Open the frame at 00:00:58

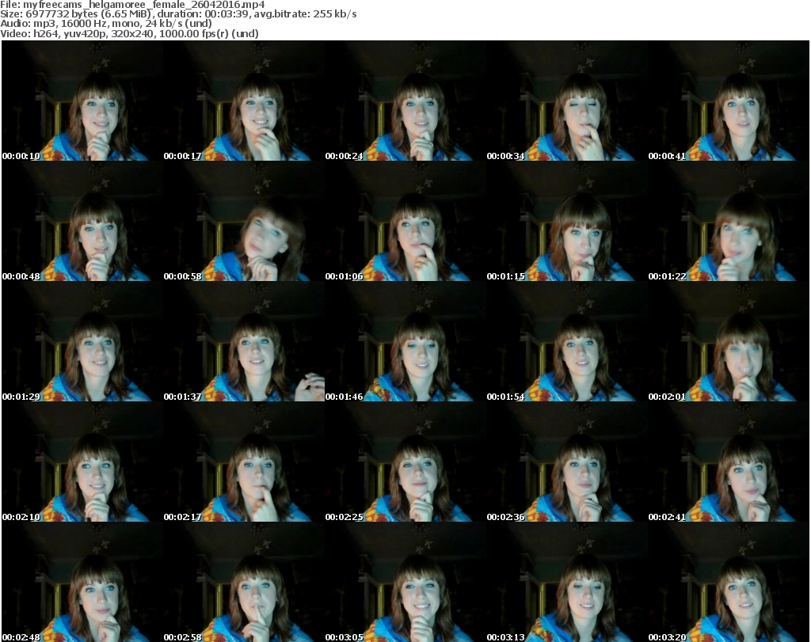pos(244,221)
